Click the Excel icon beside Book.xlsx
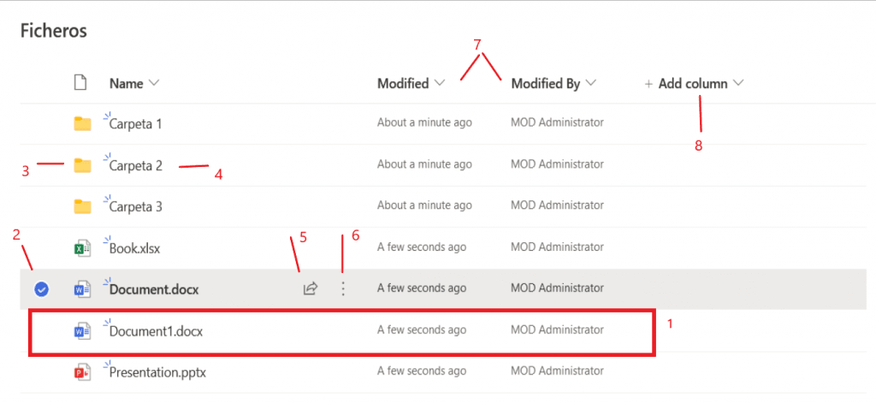Viewport: 876px width, 404px height. (x=83, y=248)
